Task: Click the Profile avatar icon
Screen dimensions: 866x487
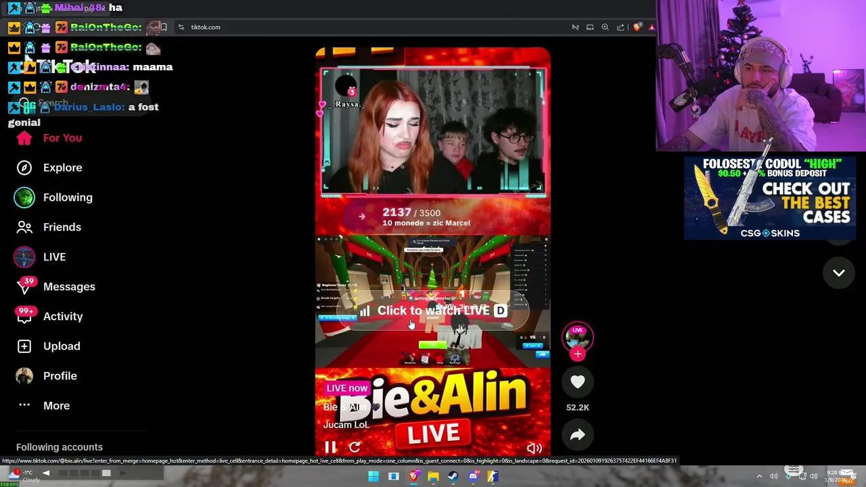Action: tap(24, 376)
